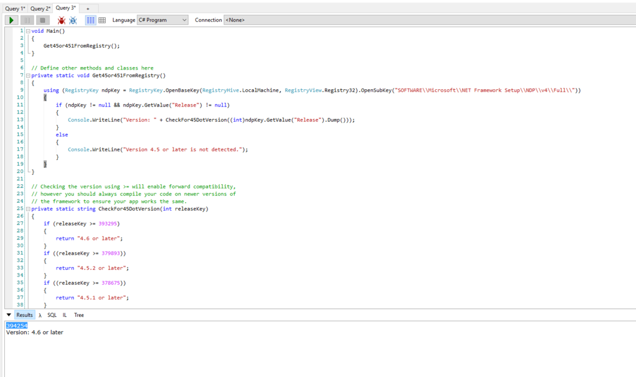Click the blue Attach Debugger bug icon
The image size is (636, 377).
click(x=73, y=20)
